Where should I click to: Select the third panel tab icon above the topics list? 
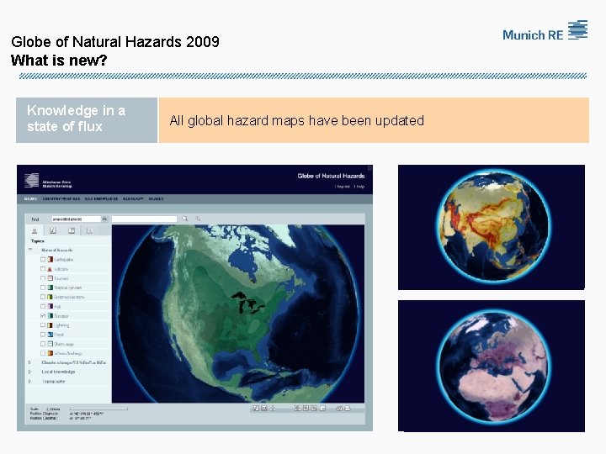72,230
